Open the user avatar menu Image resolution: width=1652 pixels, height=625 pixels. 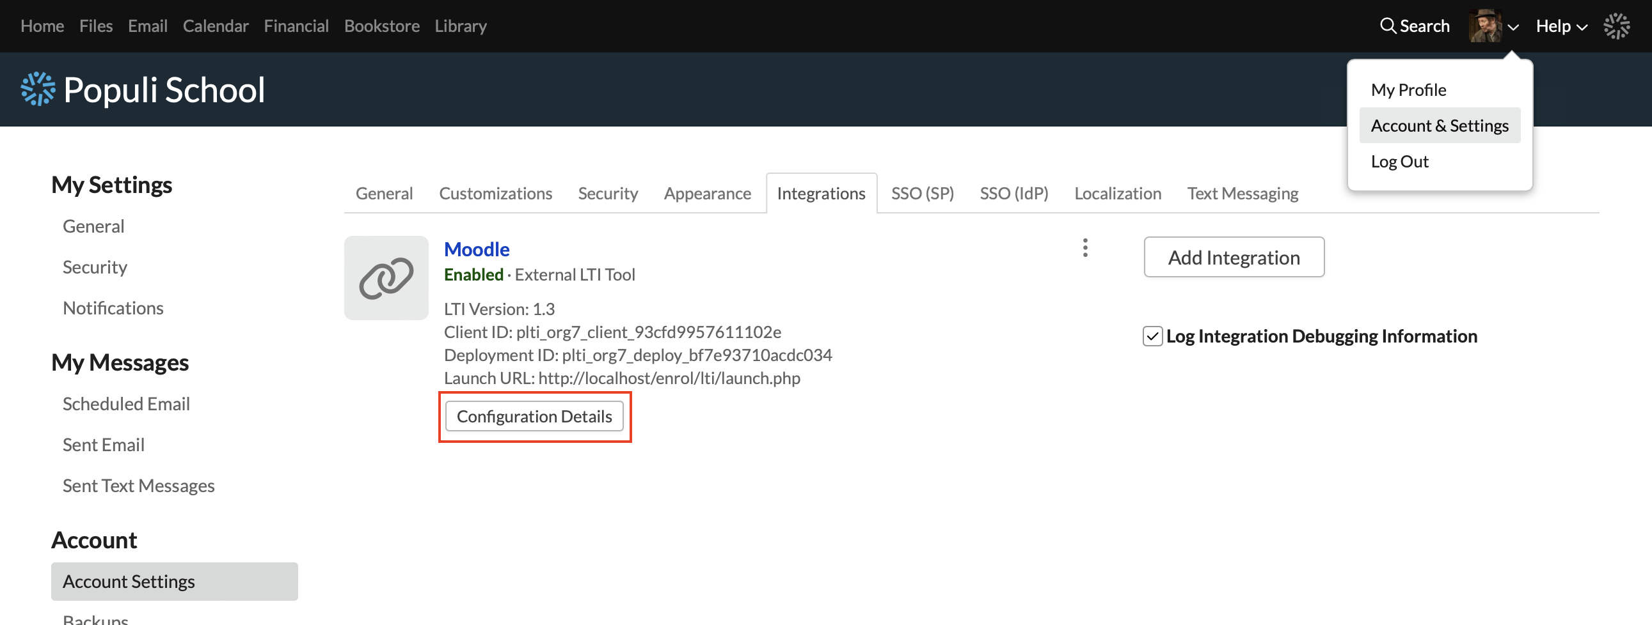pyautogui.click(x=1485, y=26)
